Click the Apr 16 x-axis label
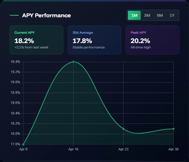The width and height of the screenshot is (189, 162). pyautogui.click(x=73, y=149)
